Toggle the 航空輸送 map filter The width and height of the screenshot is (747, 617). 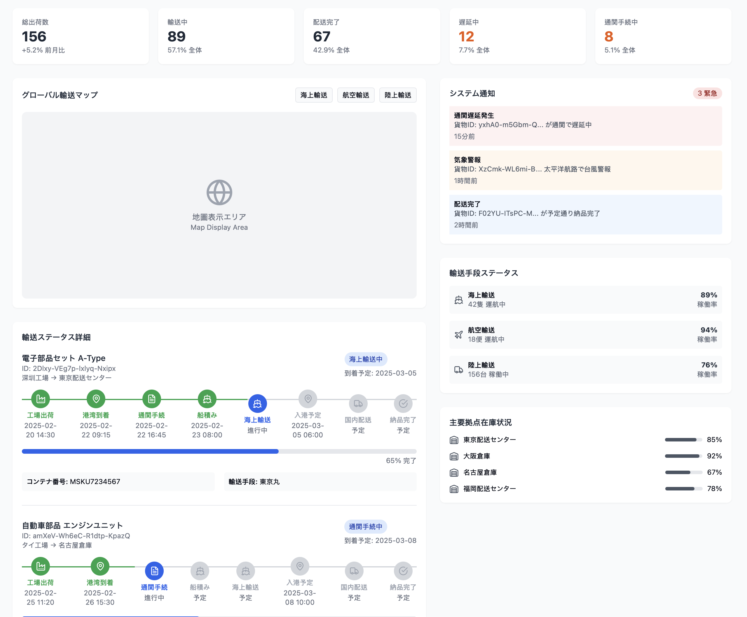coord(355,95)
